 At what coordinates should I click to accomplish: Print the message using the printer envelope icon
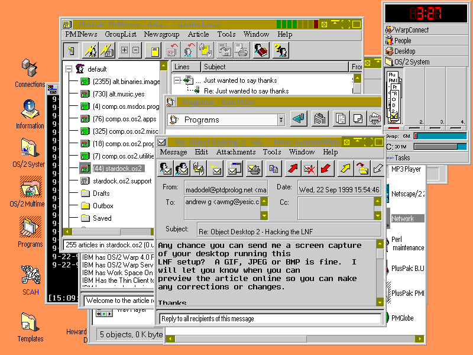point(254,169)
